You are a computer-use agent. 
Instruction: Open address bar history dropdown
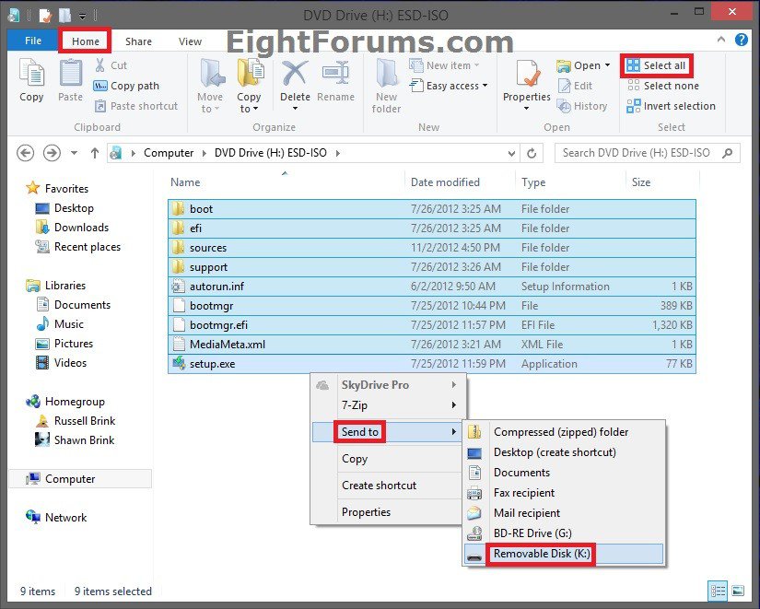[x=511, y=154]
